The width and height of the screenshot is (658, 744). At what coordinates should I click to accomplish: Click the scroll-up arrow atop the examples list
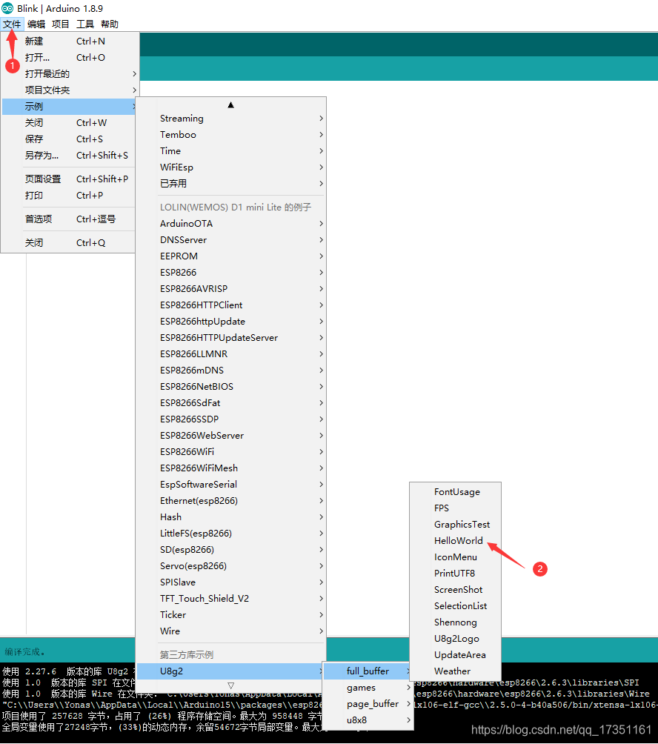click(230, 105)
